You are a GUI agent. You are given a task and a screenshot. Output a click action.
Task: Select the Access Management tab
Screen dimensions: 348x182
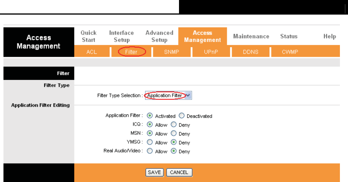[x=202, y=36]
